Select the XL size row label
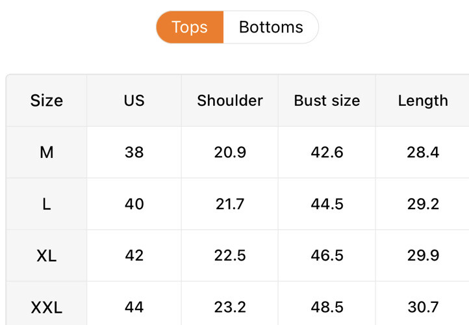The width and height of the screenshot is (469, 325). click(x=47, y=255)
